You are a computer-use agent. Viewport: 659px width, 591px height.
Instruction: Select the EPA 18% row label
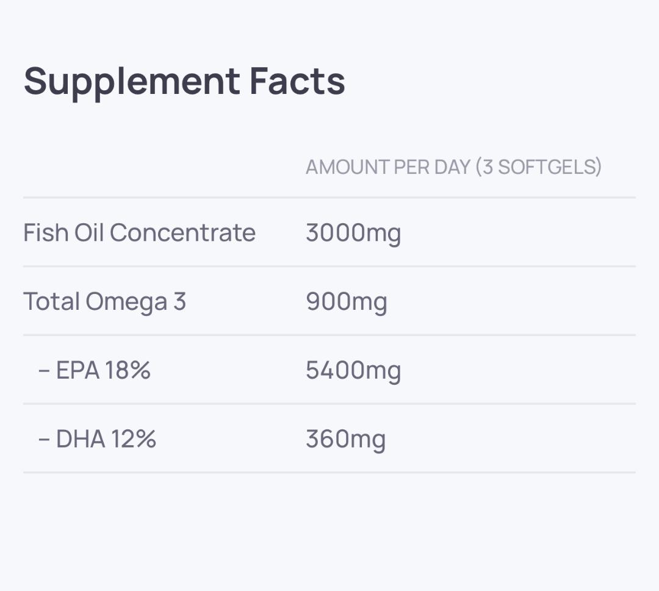tap(94, 370)
